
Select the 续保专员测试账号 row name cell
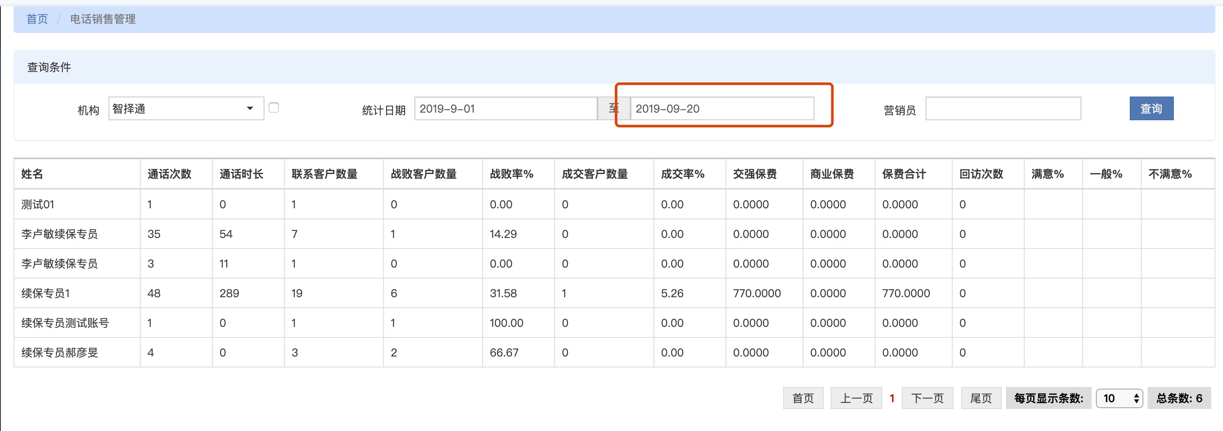[65, 323]
